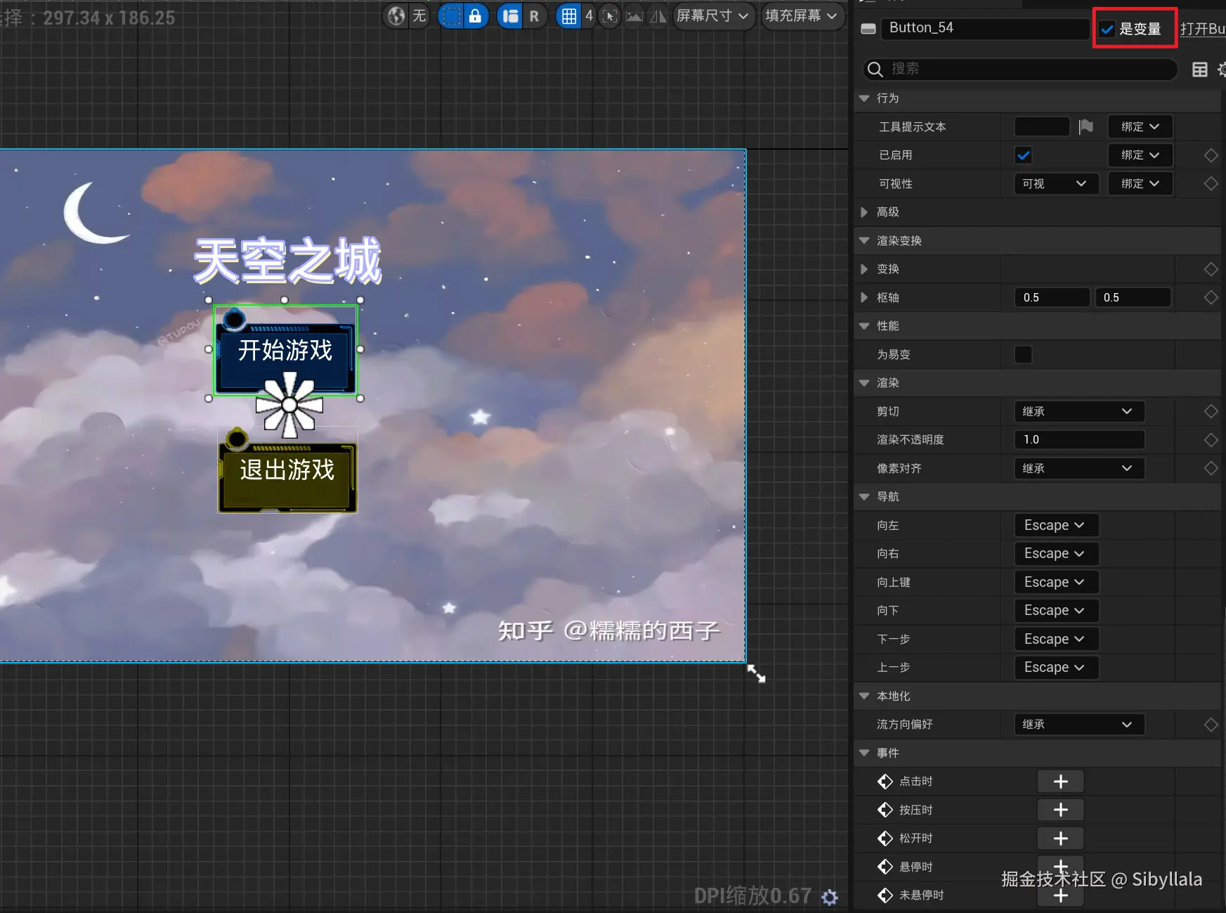Add the 点击时 event with plus button
Screen dimensions: 1226x913
click(1061, 782)
